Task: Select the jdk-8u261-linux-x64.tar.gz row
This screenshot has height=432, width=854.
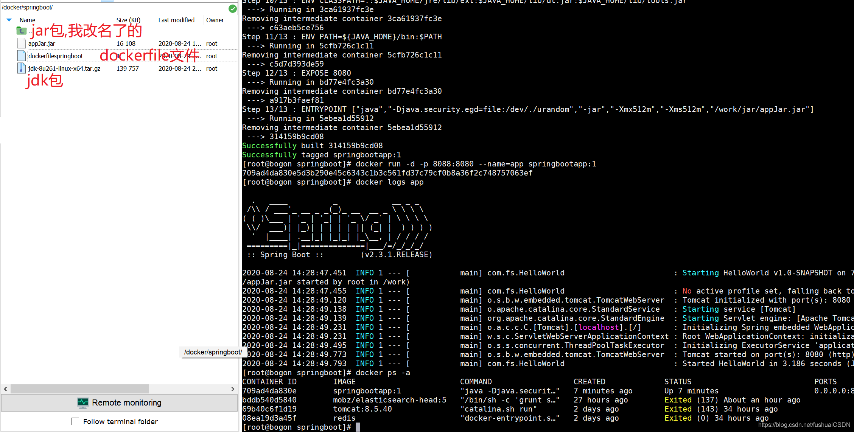Action: (64, 68)
